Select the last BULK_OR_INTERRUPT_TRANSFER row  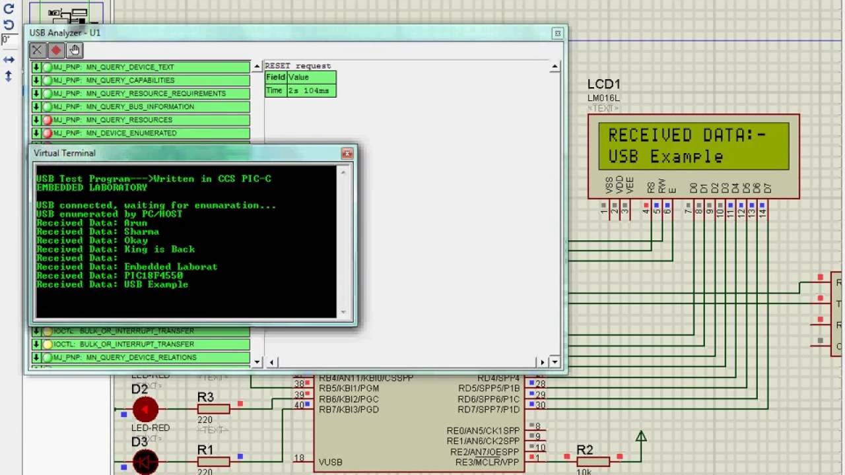click(141, 344)
